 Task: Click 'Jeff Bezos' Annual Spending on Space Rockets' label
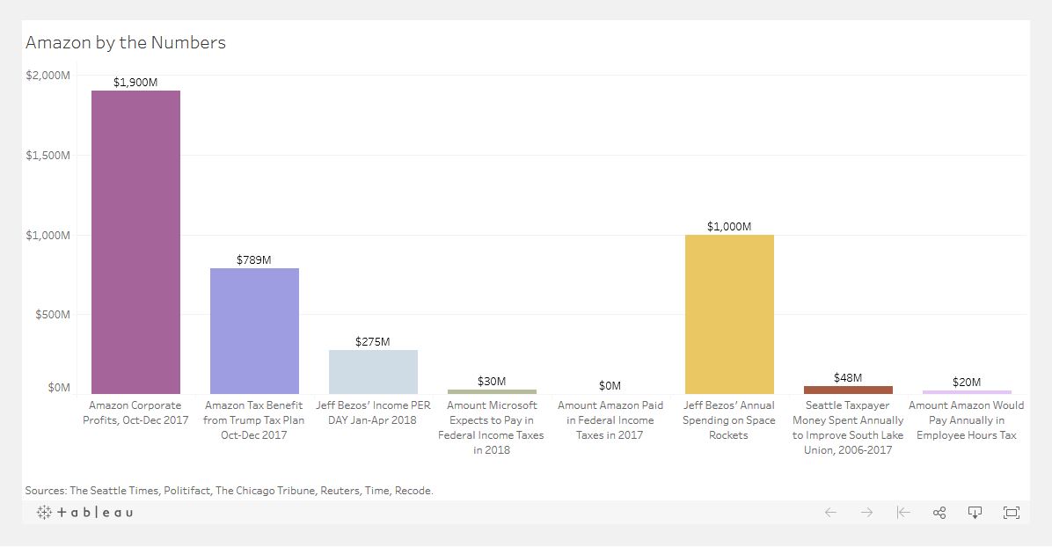[x=728, y=420]
